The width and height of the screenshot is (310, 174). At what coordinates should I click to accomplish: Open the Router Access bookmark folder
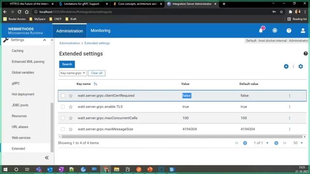pyautogui.click(x=15, y=19)
